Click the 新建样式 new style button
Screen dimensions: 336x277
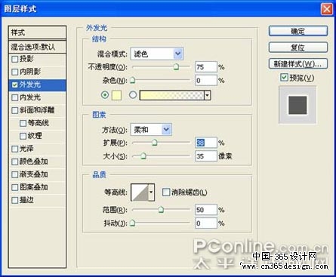click(x=298, y=63)
